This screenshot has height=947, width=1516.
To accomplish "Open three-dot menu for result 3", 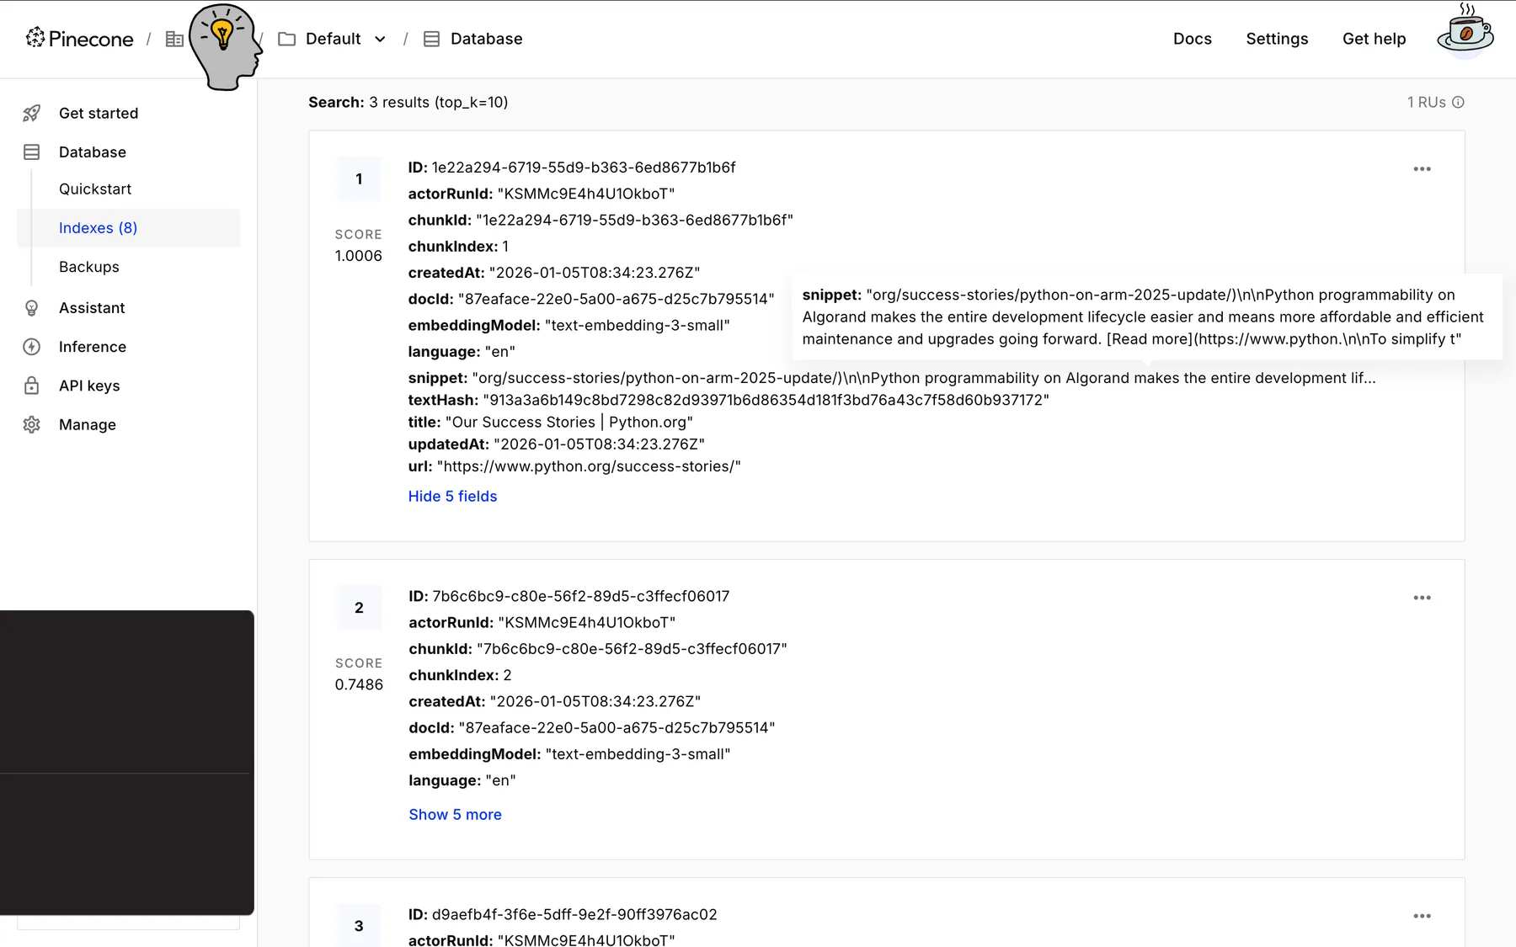I will (1422, 916).
